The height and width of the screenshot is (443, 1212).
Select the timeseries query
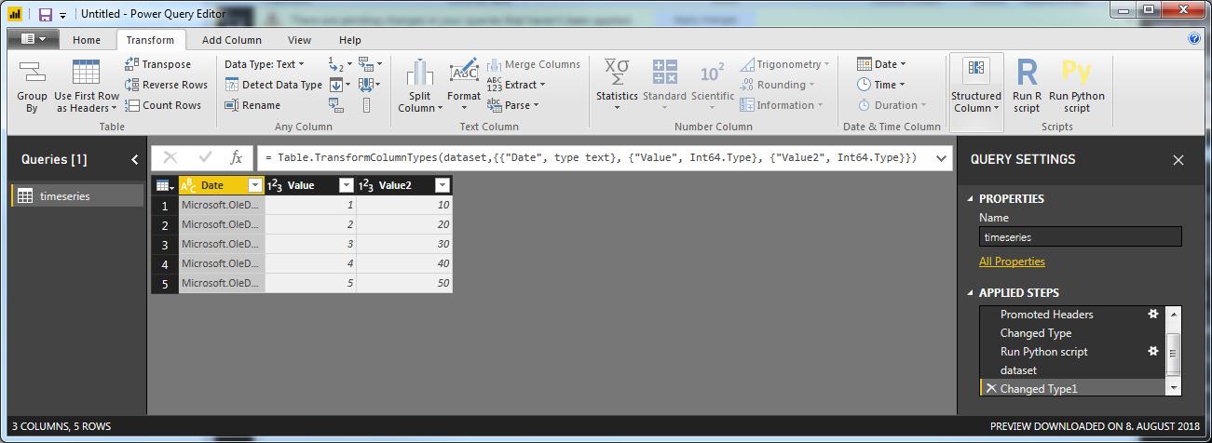click(x=77, y=196)
